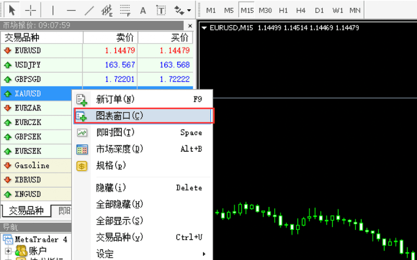
Task: Draw a vertical line tool
Action: click(x=53, y=10)
